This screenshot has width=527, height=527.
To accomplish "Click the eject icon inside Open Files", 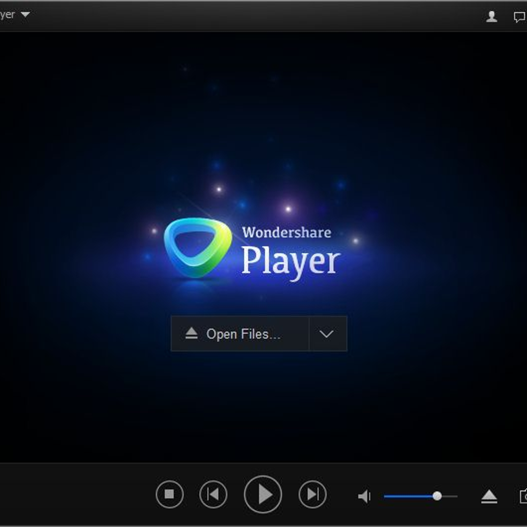I will pyautogui.click(x=191, y=334).
